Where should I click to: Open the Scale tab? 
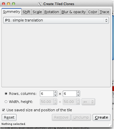pyautogui.click(x=37, y=12)
